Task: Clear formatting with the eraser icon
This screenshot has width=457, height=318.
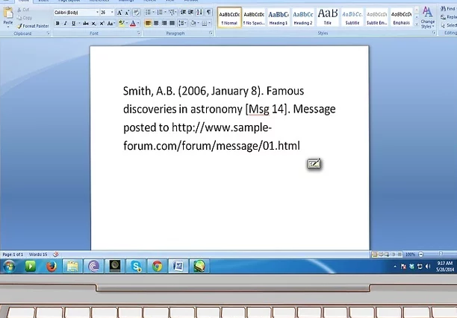Action: click(x=136, y=13)
